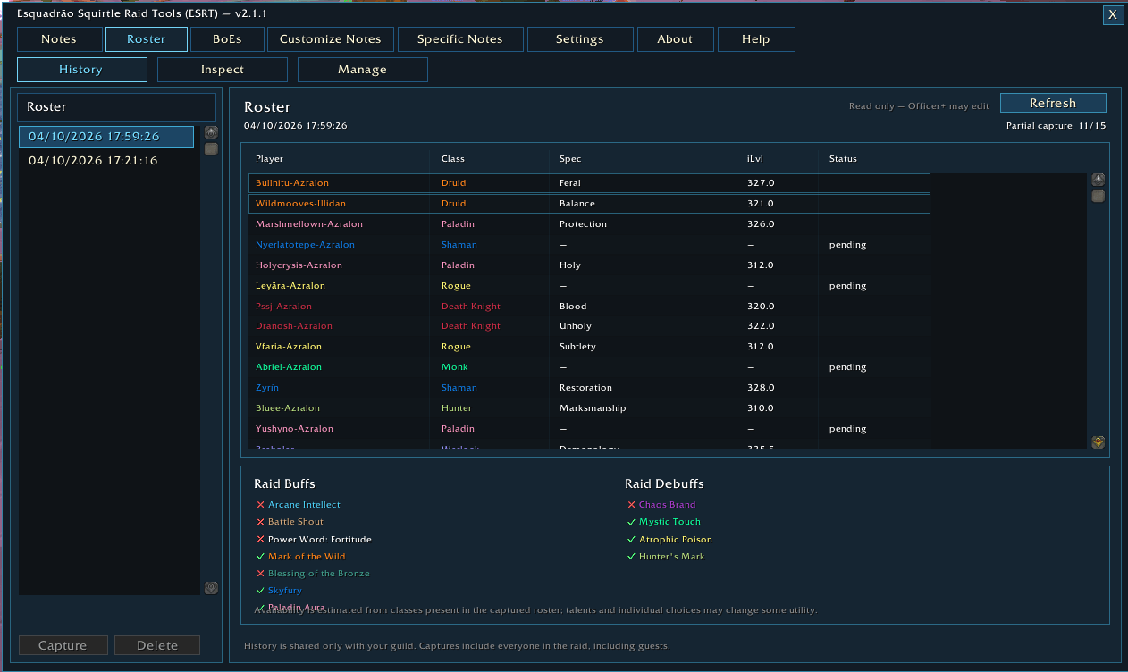Switch to the Inspect sub-tab
1128x672 pixels.
[223, 70]
